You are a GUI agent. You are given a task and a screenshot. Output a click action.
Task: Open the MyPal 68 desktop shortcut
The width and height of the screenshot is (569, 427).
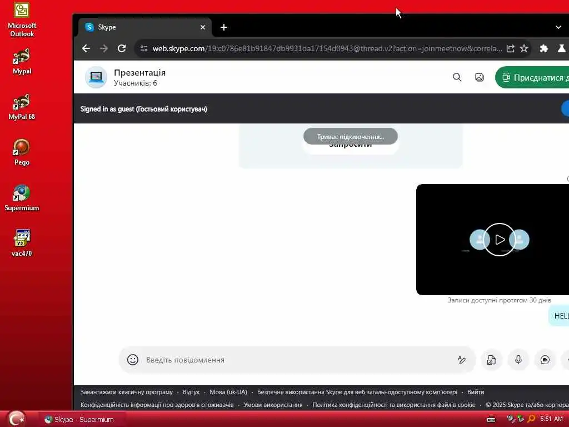pos(22,107)
